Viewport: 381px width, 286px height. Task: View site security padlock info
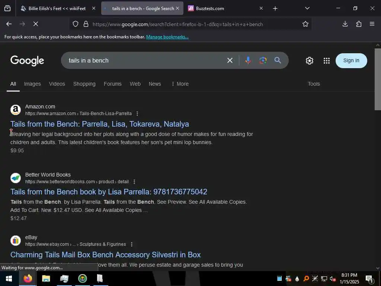coord(86,24)
